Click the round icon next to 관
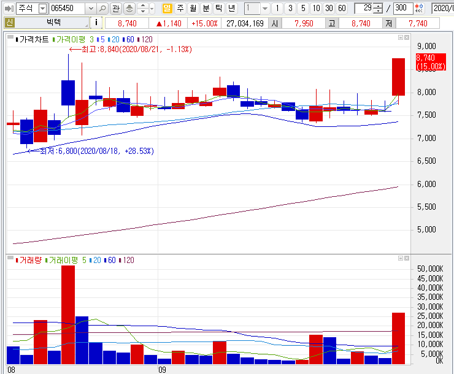The width and height of the screenshot is (454, 374). pos(129,9)
